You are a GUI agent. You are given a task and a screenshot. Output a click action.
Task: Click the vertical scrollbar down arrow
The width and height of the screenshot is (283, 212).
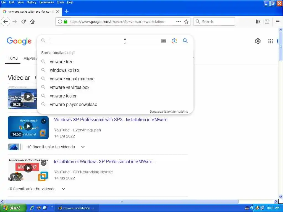click(x=281, y=197)
